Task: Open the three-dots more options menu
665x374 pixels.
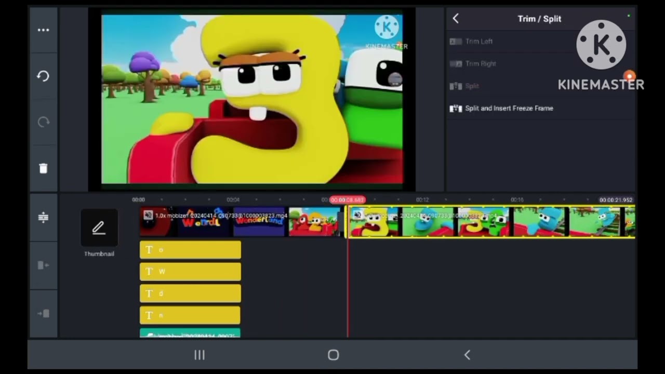Action: (43, 30)
